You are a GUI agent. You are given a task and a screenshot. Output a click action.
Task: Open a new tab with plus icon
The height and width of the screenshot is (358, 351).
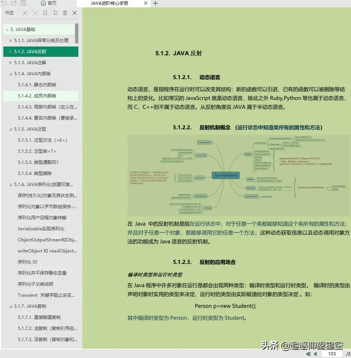pos(156,3)
